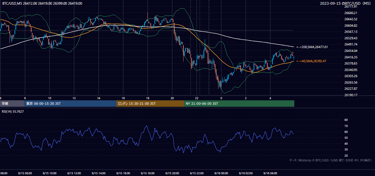Click price axis value 26378.65
Viewport: 375px width, 176px height.
(x=351, y=63)
